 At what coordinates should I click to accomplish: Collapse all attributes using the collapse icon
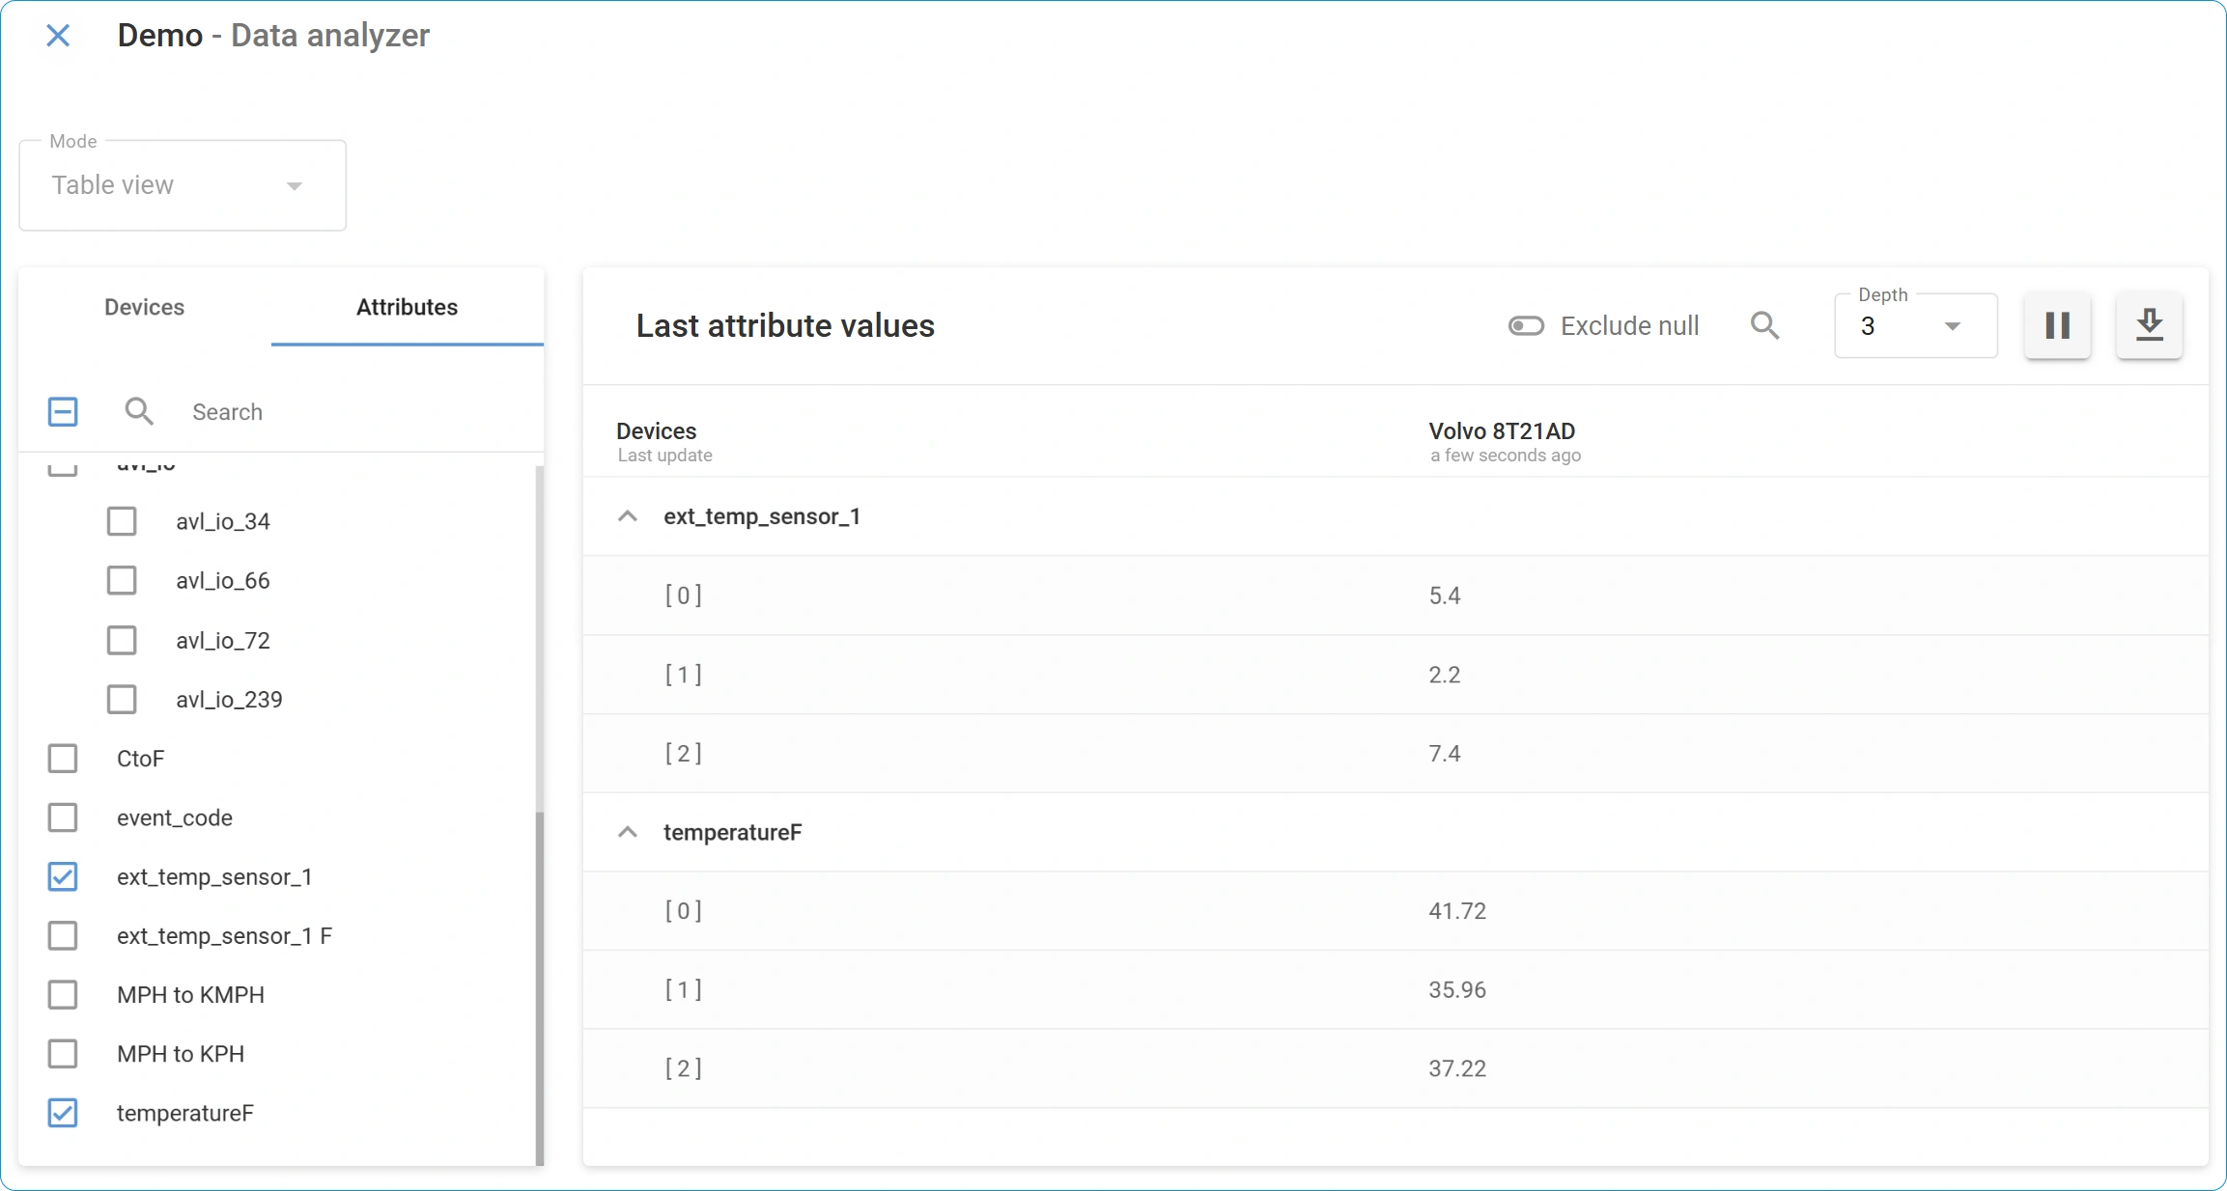tap(62, 411)
